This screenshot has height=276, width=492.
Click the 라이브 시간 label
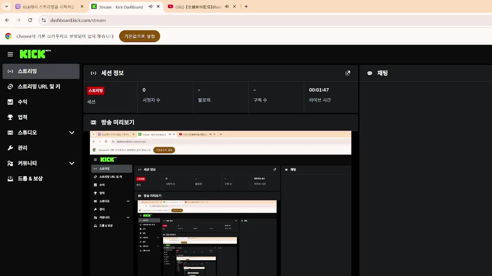[320, 100]
